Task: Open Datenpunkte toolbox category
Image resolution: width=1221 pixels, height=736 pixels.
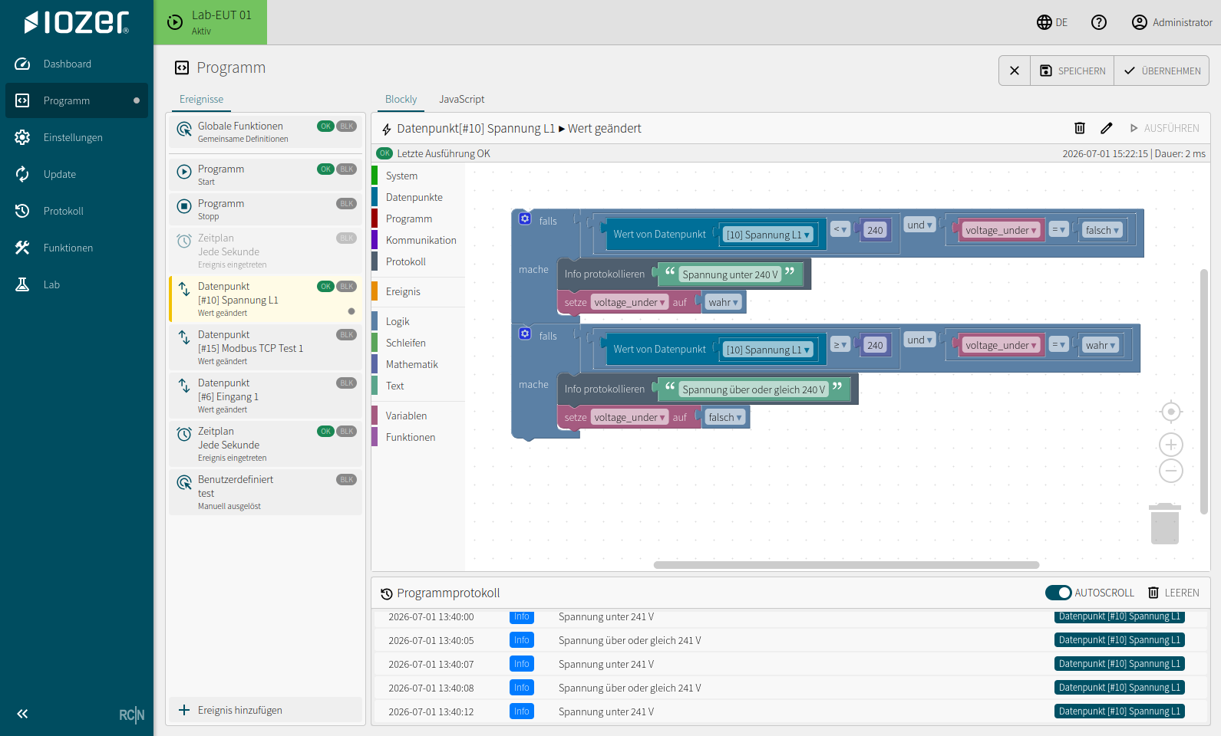Action: (x=418, y=197)
